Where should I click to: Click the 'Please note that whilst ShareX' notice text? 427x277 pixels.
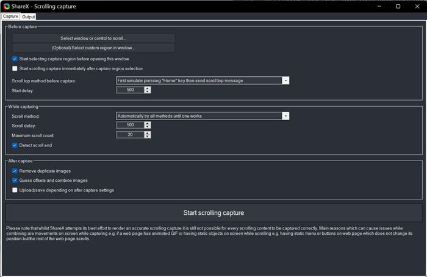(210, 234)
